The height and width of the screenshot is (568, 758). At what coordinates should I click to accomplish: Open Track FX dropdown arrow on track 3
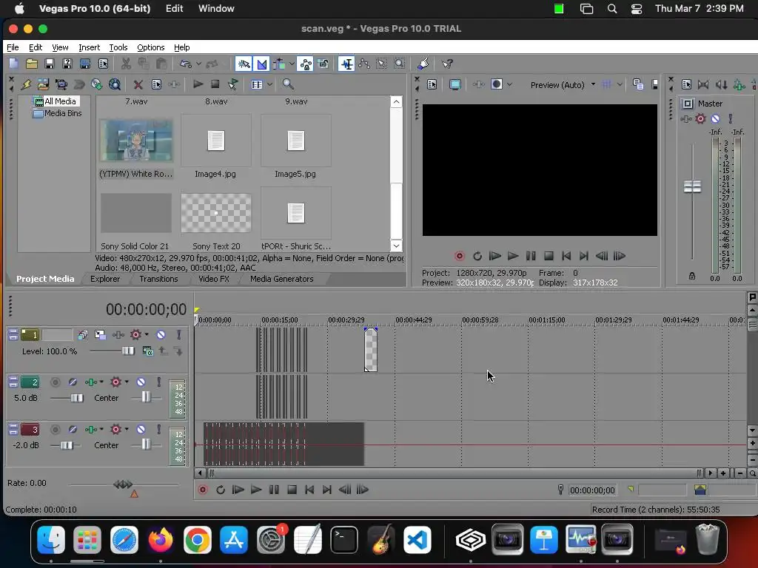pos(126,430)
